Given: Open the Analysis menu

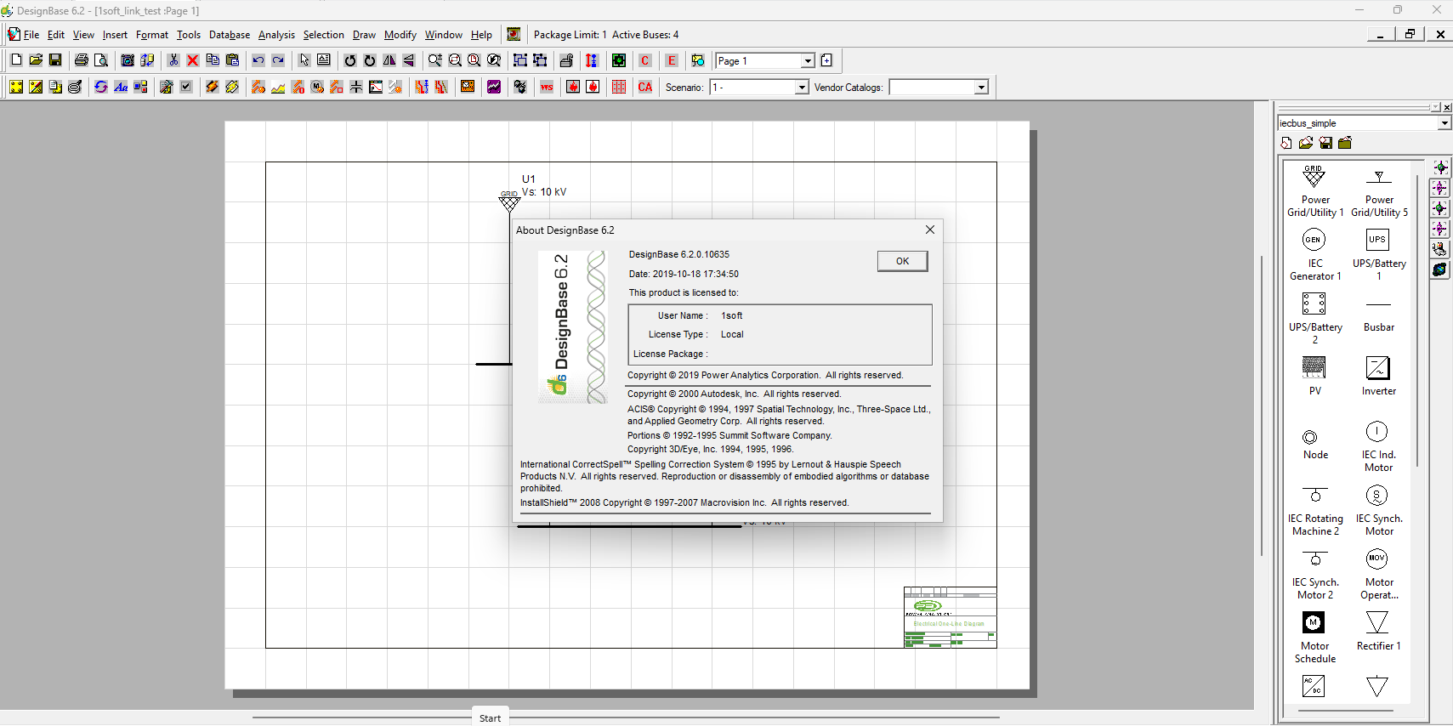Looking at the screenshot, I should click(276, 35).
